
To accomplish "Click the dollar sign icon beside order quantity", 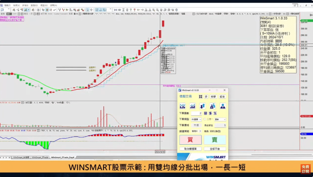I will 210,113.
